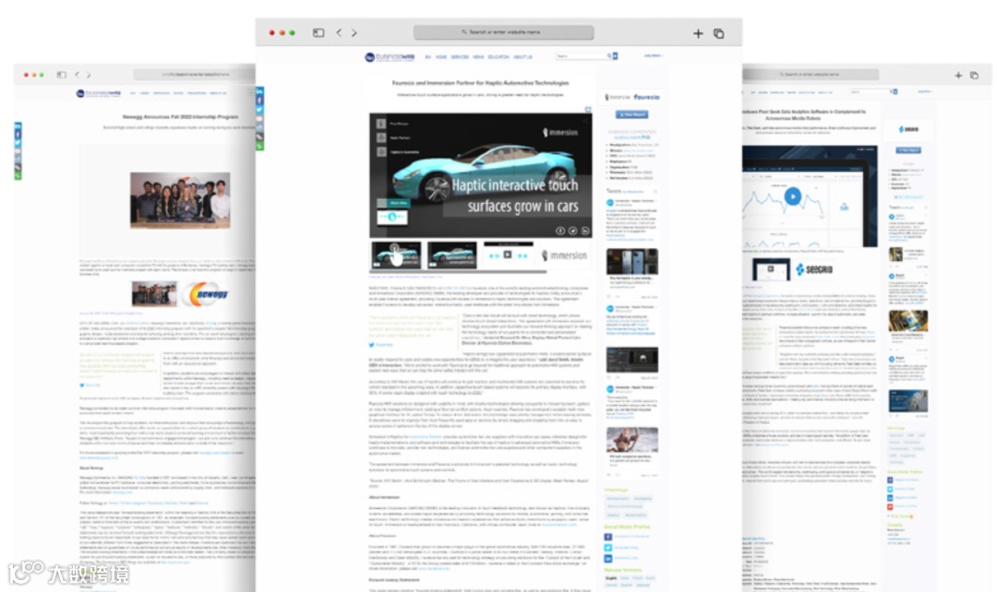Click the Business Wire logo in the center window

coord(390,57)
